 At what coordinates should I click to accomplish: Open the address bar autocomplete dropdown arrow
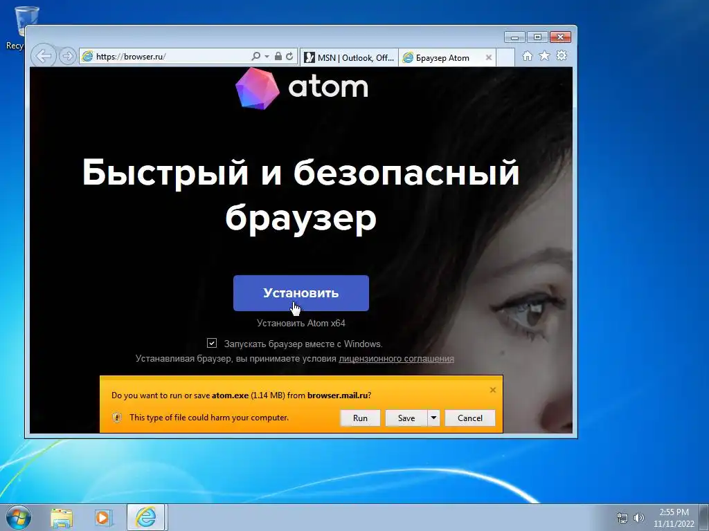(x=267, y=57)
